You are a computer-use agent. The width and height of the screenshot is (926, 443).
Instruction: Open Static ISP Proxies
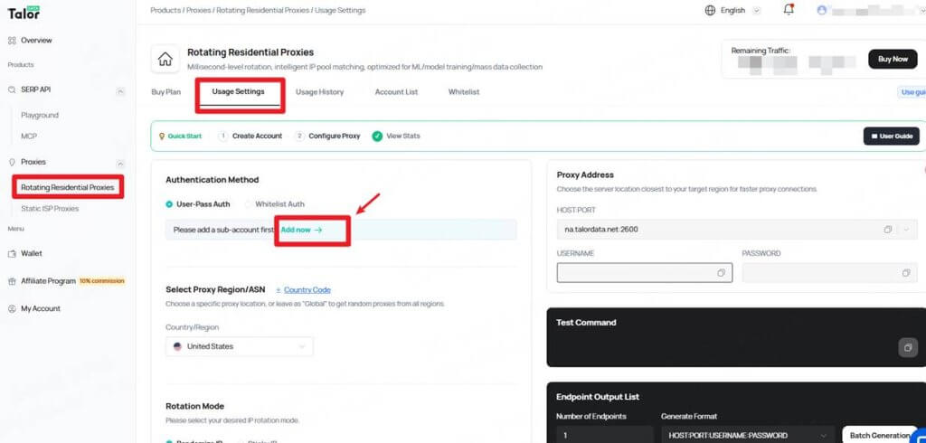(50, 209)
